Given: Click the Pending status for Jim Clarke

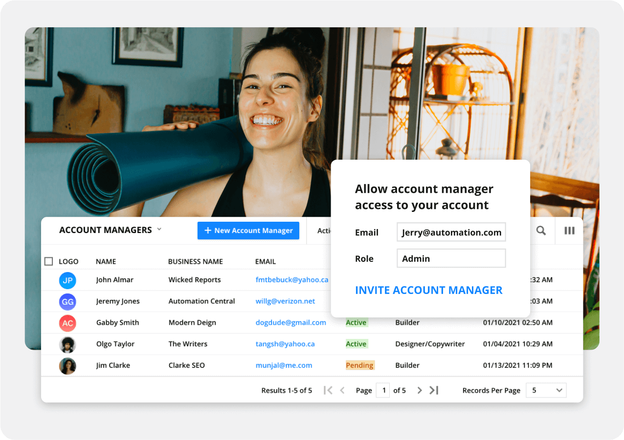Looking at the screenshot, I should click(360, 366).
